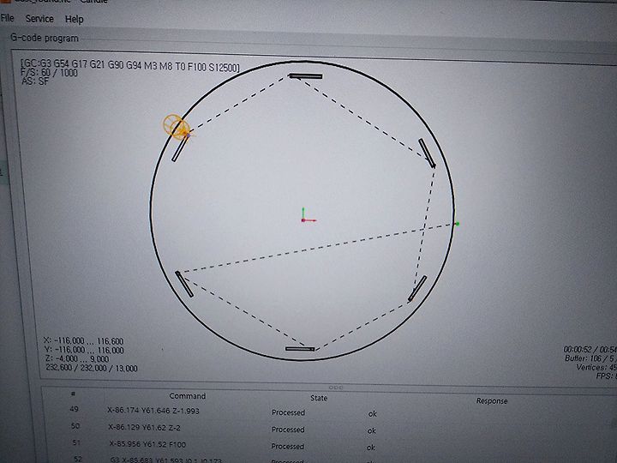Select the Response column header
Viewport: 617px width, 463px height.
[492, 400]
